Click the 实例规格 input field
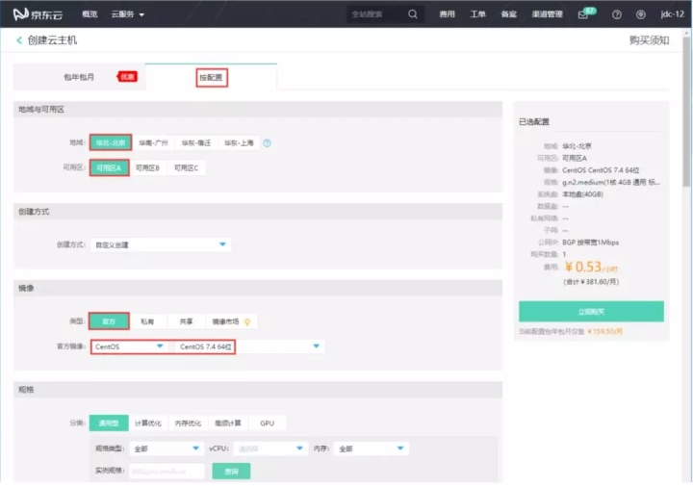This screenshot has height=486, width=693. tap(167, 471)
